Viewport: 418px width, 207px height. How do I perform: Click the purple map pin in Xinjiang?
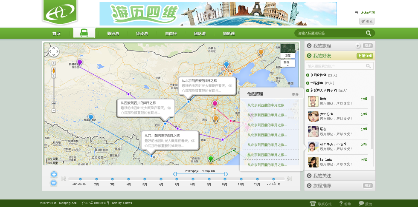79,62
